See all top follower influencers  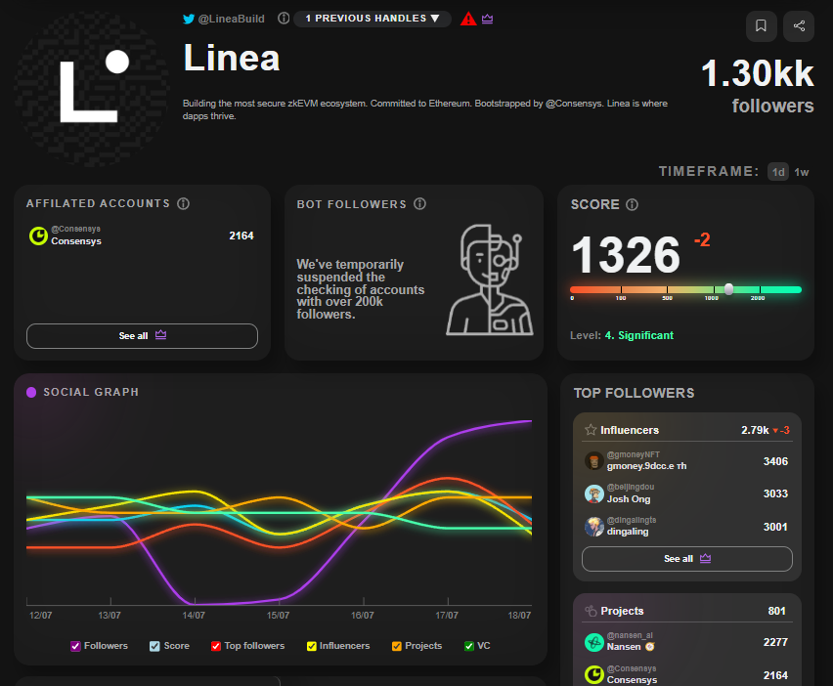click(x=687, y=559)
